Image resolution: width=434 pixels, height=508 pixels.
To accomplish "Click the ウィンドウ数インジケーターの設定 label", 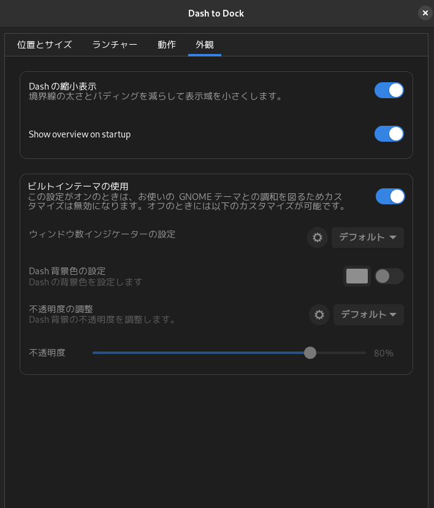I will tap(102, 234).
